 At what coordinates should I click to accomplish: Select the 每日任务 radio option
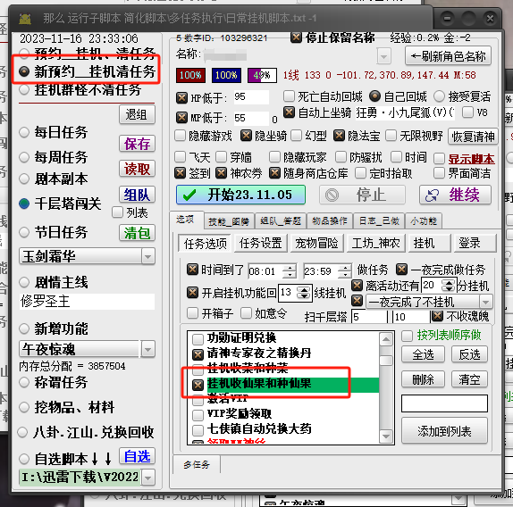pos(24,132)
